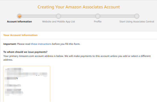Select the Profile step circle
This screenshot has height=102, width=157.
[98, 16]
